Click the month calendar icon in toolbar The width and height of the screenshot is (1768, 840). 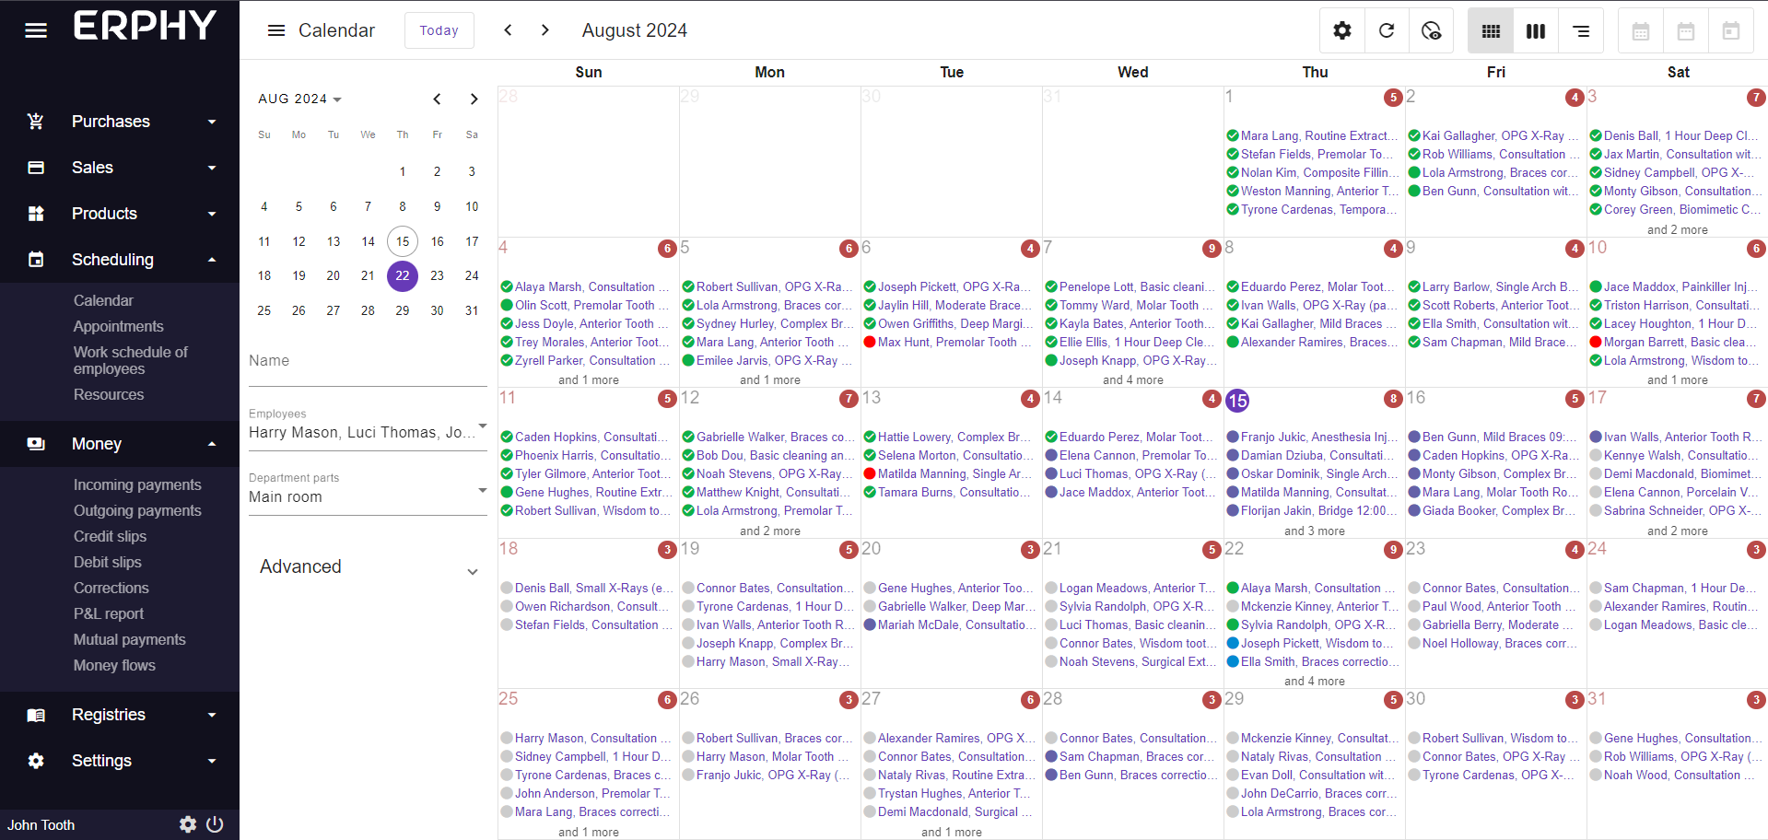tap(1641, 30)
